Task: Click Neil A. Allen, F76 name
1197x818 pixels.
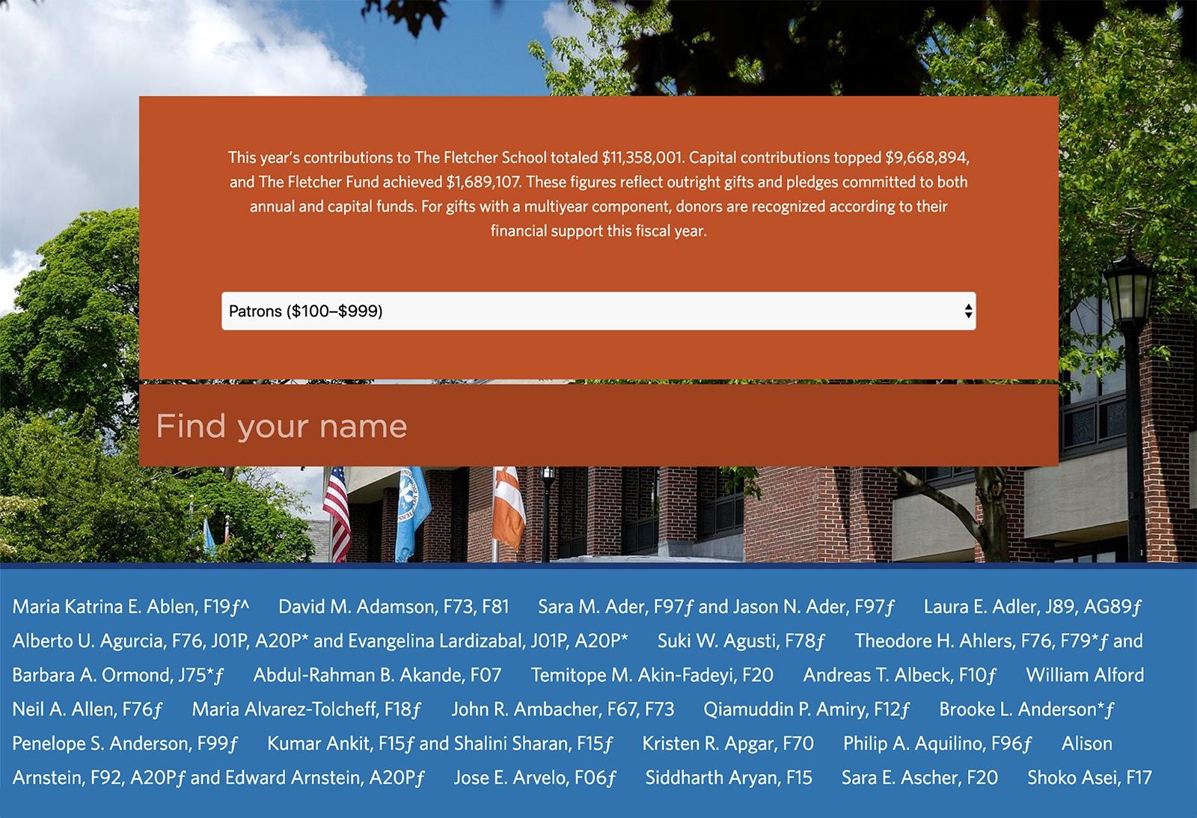Action: tap(87, 709)
